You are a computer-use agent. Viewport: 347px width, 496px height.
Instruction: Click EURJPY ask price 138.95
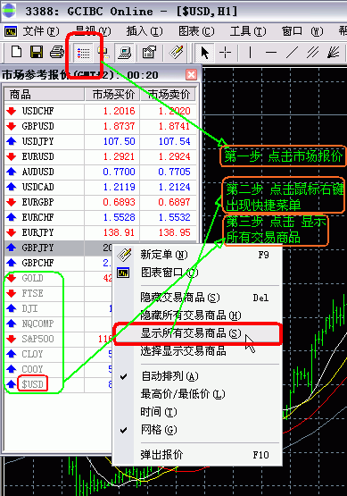coord(174,232)
